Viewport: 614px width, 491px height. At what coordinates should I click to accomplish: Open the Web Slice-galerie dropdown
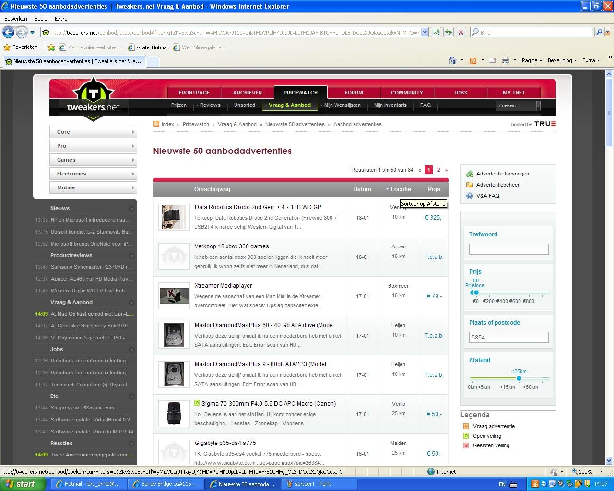(x=225, y=47)
